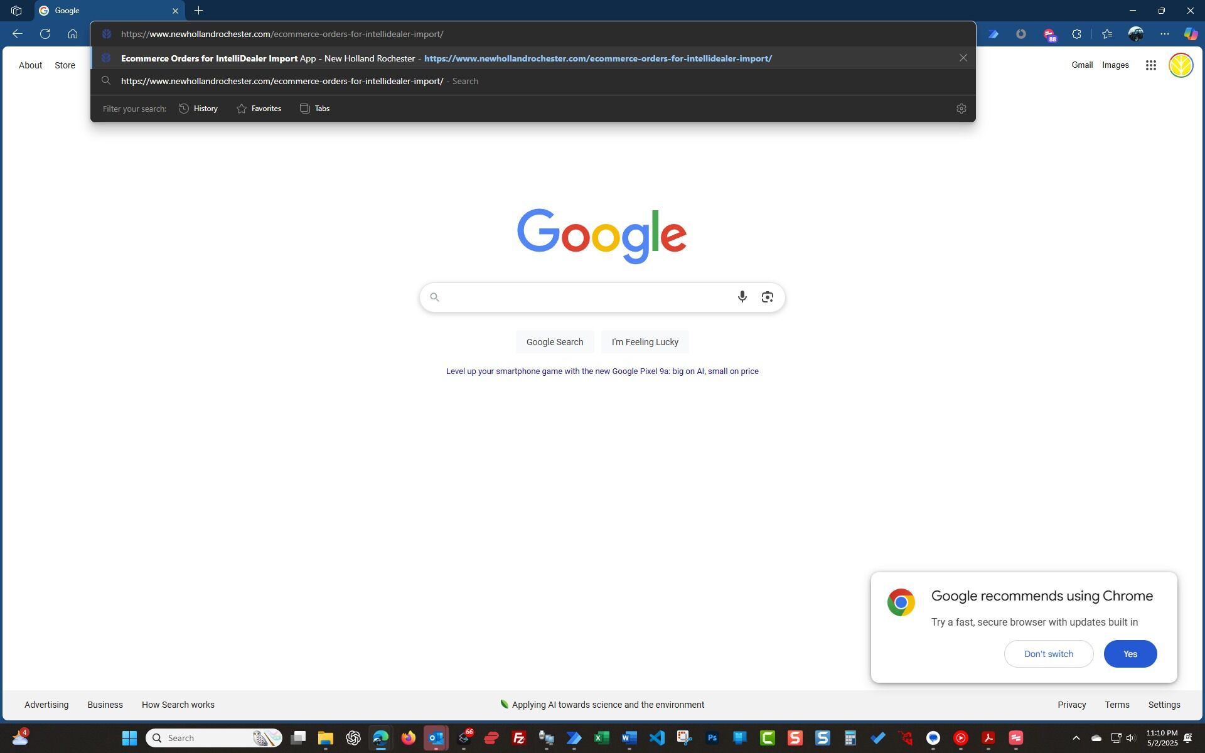The width and height of the screenshot is (1205, 753).
Task: Open the Google apps grid
Action: [1150, 65]
